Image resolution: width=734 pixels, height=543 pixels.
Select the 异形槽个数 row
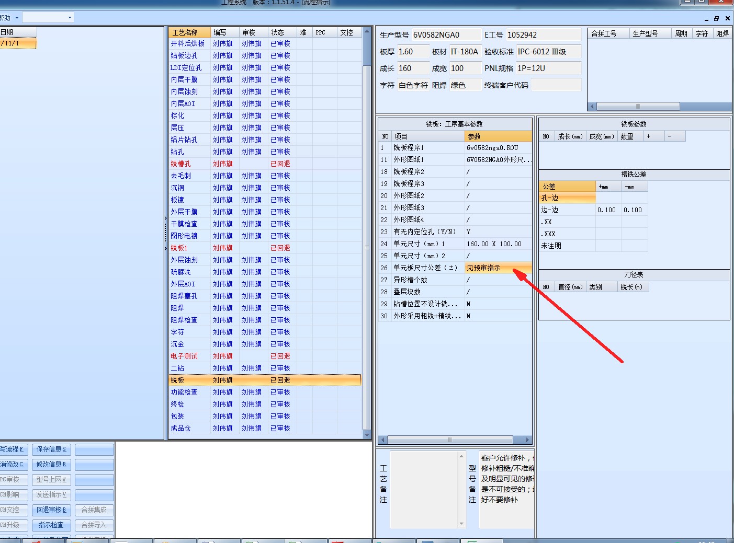point(455,280)
